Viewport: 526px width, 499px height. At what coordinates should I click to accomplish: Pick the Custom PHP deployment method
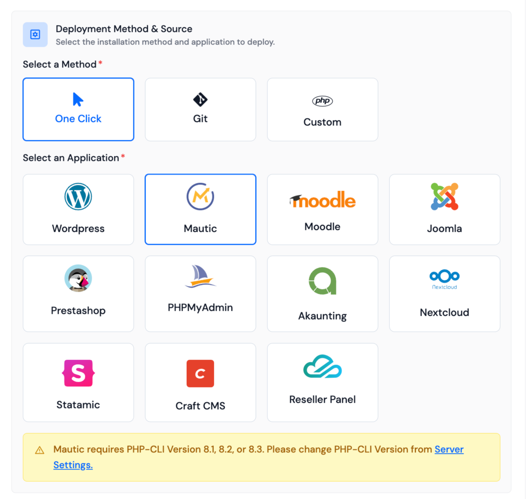click(322, 109)
